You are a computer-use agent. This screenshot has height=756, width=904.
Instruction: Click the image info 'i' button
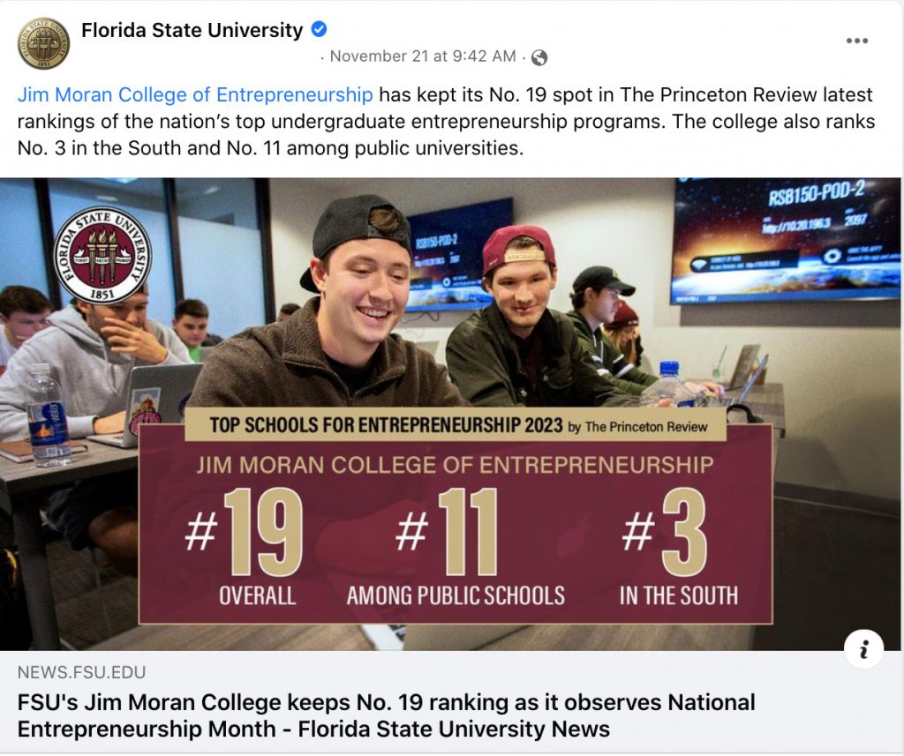pos(863,649)
